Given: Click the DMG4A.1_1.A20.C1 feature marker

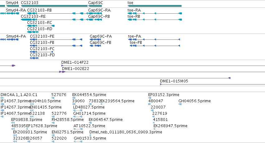Looking at the screenshot, I should tap(2, 98).
